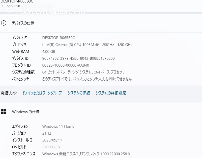Click the デバイス名 label

pos(19,38)
